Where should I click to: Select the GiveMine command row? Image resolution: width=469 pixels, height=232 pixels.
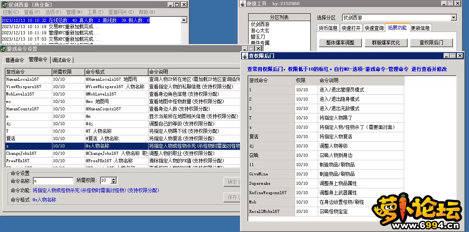[326, 174]
